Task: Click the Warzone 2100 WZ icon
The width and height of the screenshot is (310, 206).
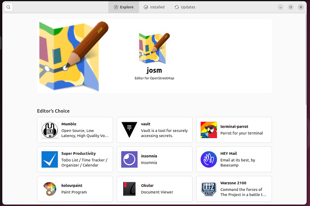Action: tap(209, 189)
